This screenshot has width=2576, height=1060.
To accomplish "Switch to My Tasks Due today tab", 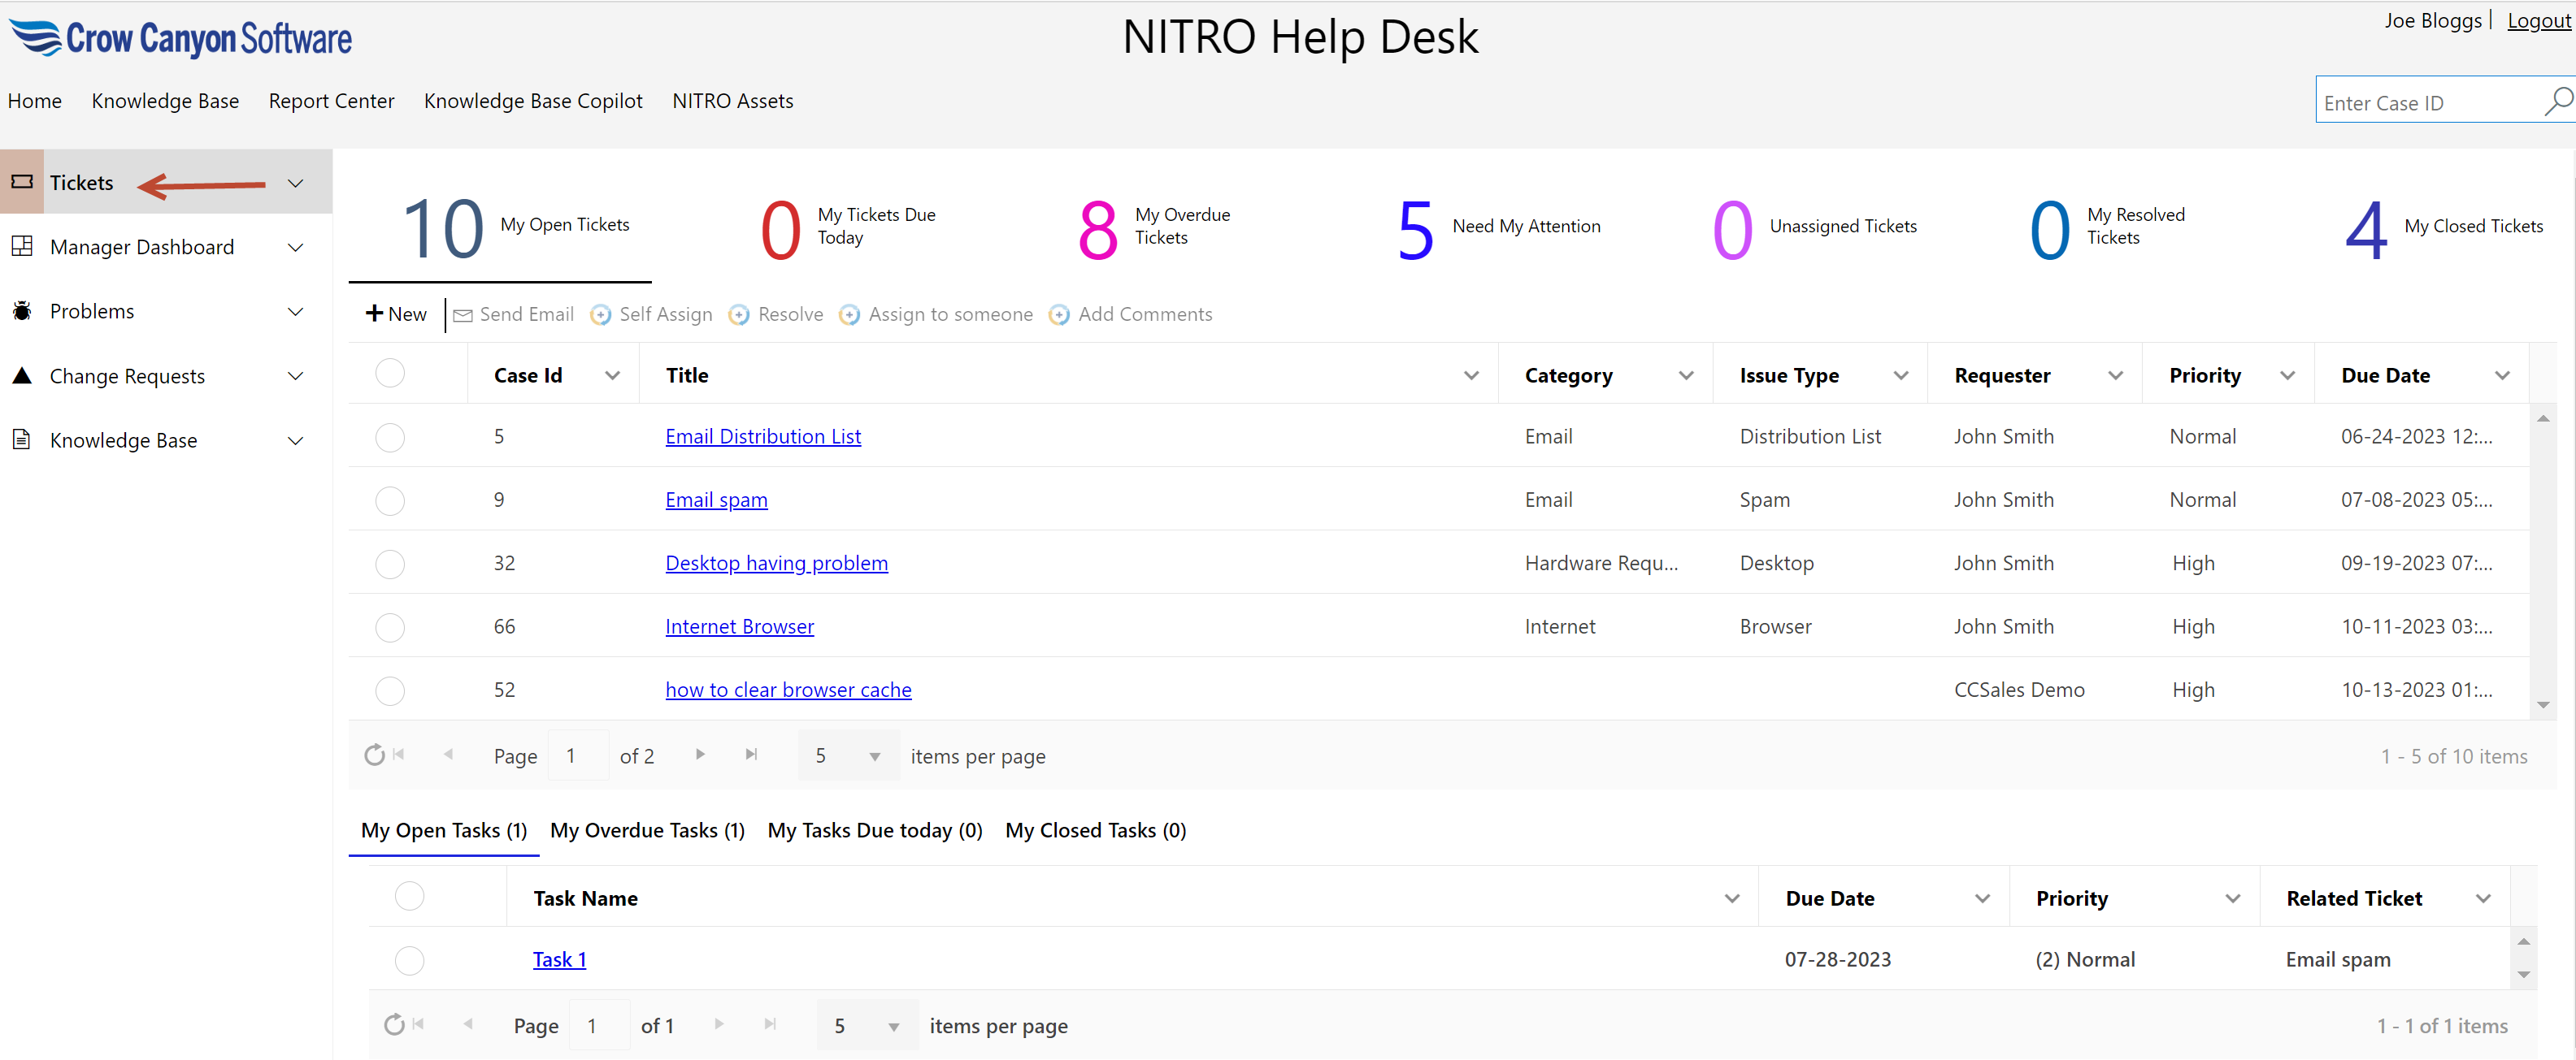I will point(875,830).
